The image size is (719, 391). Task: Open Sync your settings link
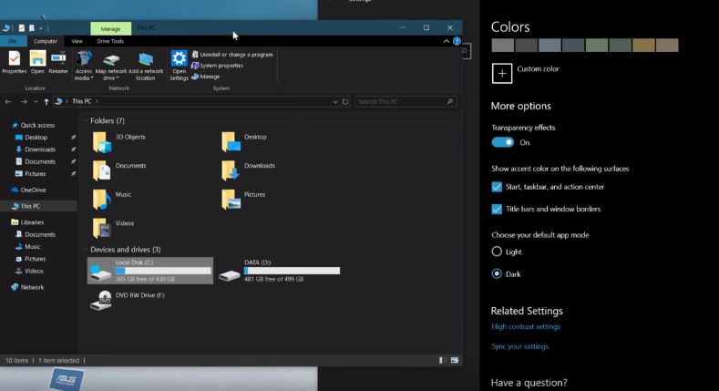coord(520,346)
